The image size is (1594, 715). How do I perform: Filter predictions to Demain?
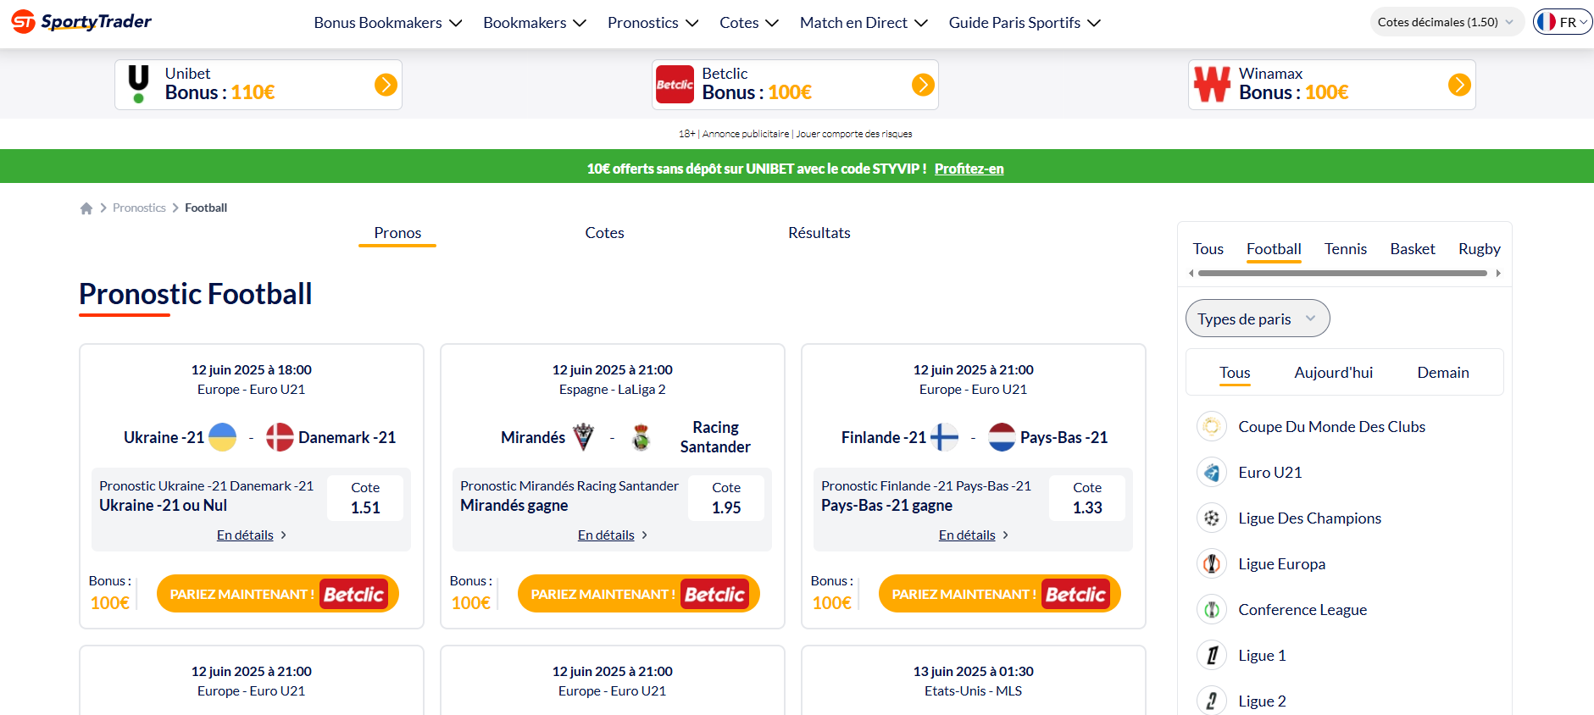[1442, 373]
